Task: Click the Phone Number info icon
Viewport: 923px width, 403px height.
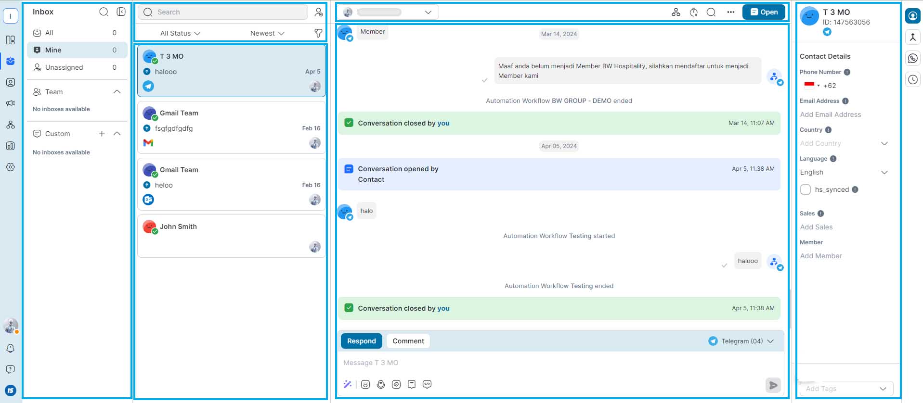Action: coord(847,72)
